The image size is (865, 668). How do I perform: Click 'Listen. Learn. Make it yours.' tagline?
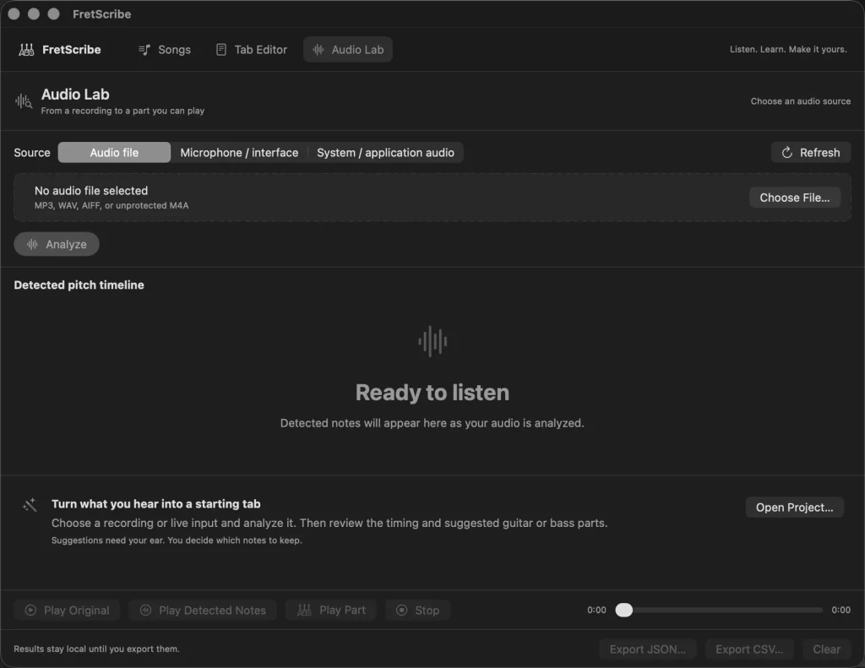click(788, 49)
